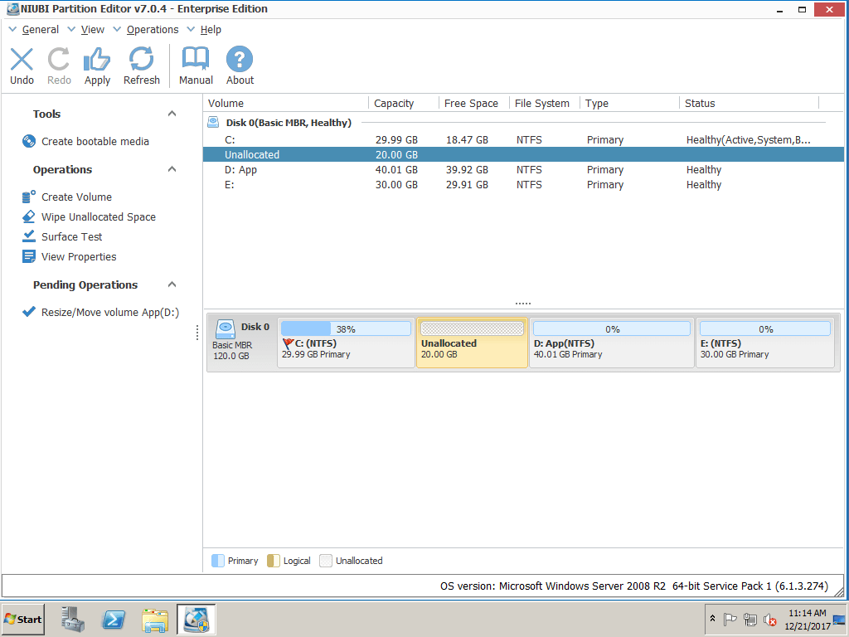Click the Create bootable media disc icon
The image size is (849, 637).
coord(29,141)
